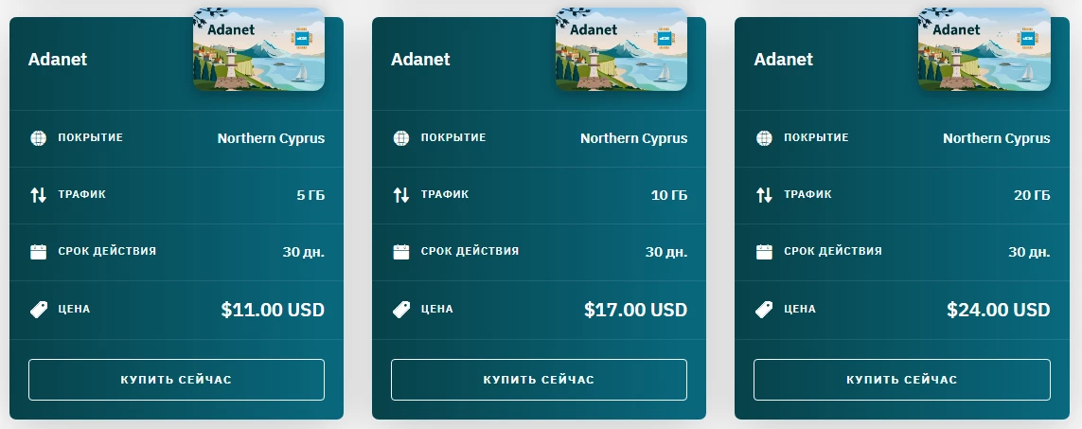Click the globe icon on the $24.00 plan
The height and width of the screenshot is (429, 1082).
click(x=764, y=137)
